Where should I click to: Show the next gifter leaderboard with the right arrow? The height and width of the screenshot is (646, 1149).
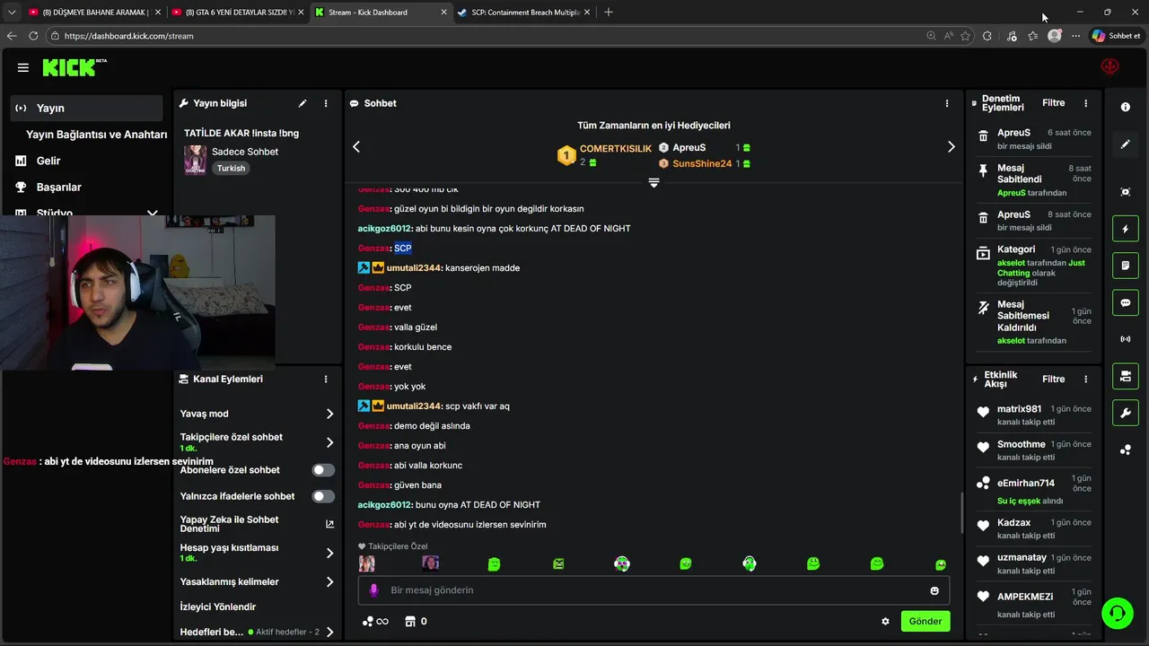click(x=952, y=146)
